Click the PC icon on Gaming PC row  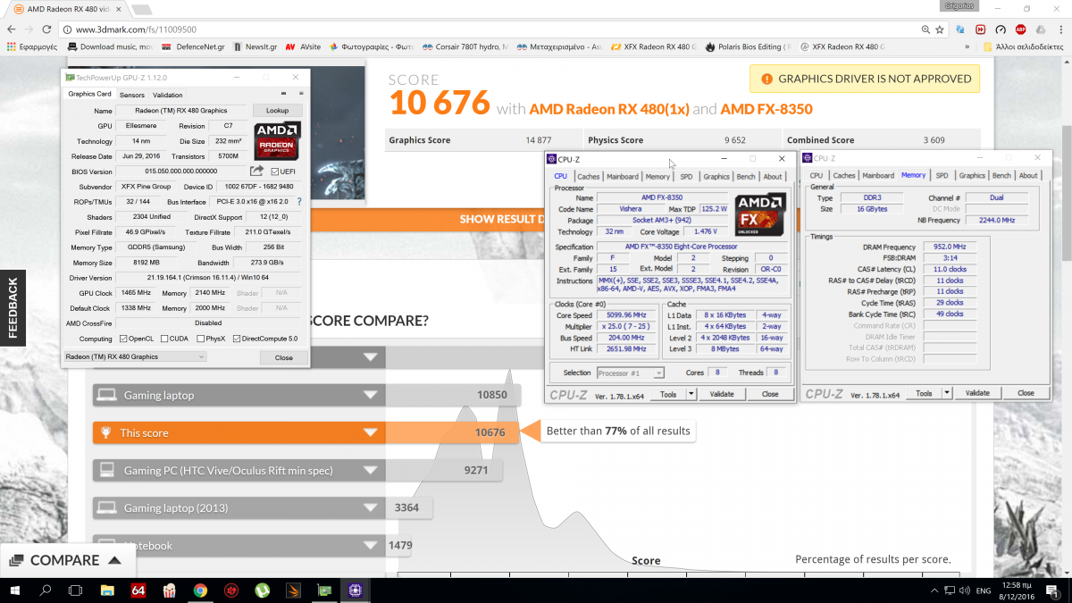pos(106,470)
